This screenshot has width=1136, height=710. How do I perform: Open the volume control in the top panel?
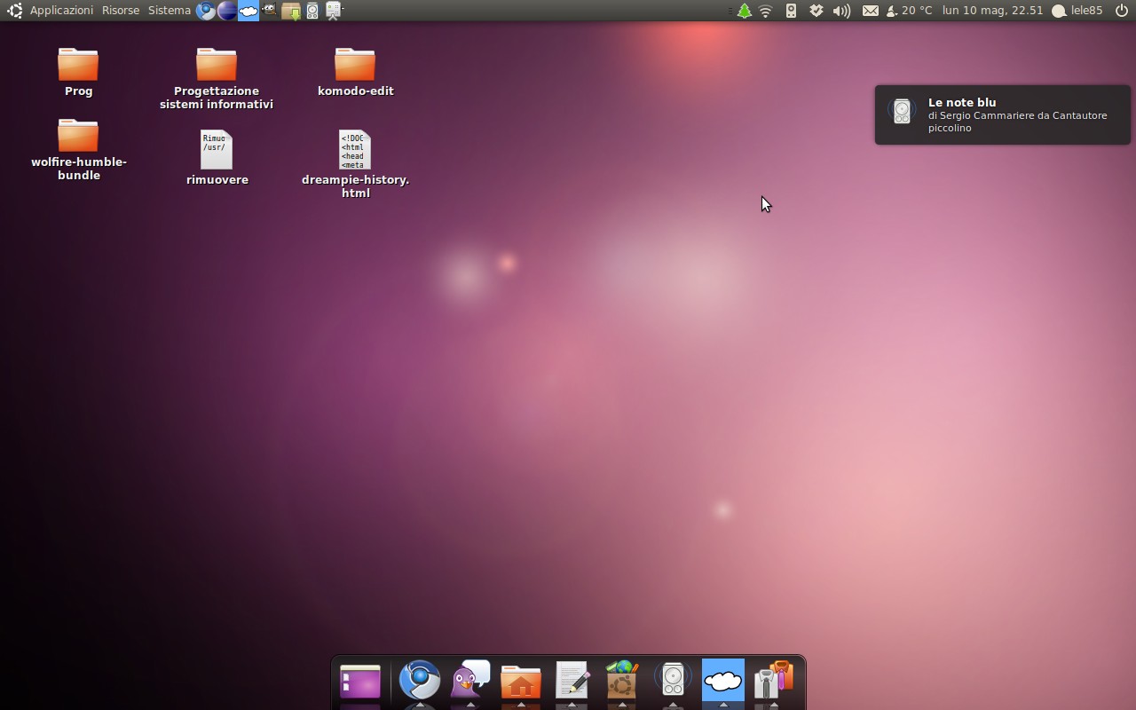point(841,11)
